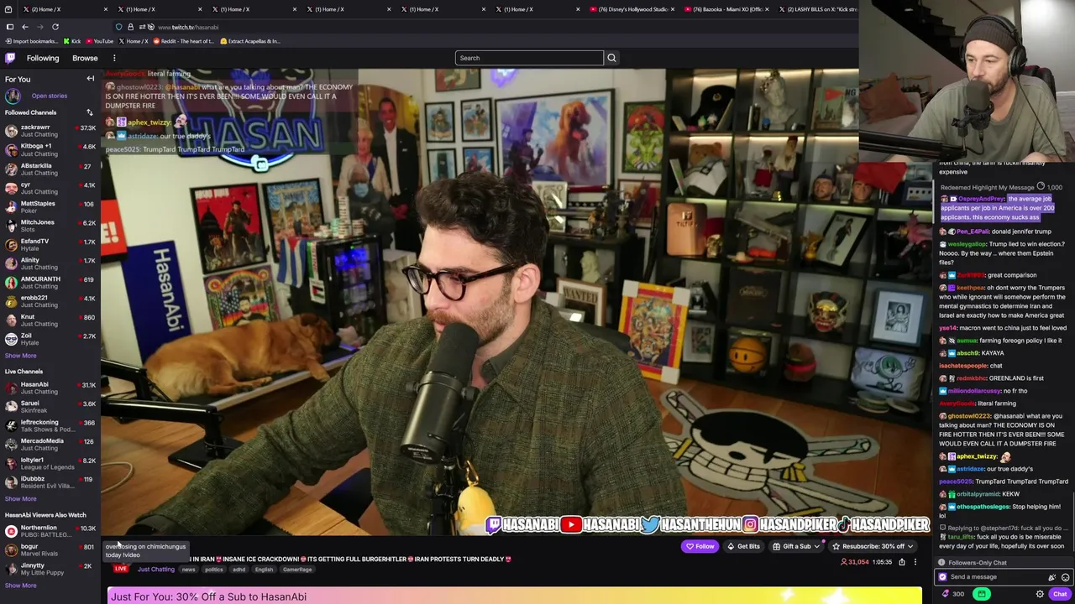
Task: Open MitchJones channel in sidebar
Action: (x=50, y=226)
